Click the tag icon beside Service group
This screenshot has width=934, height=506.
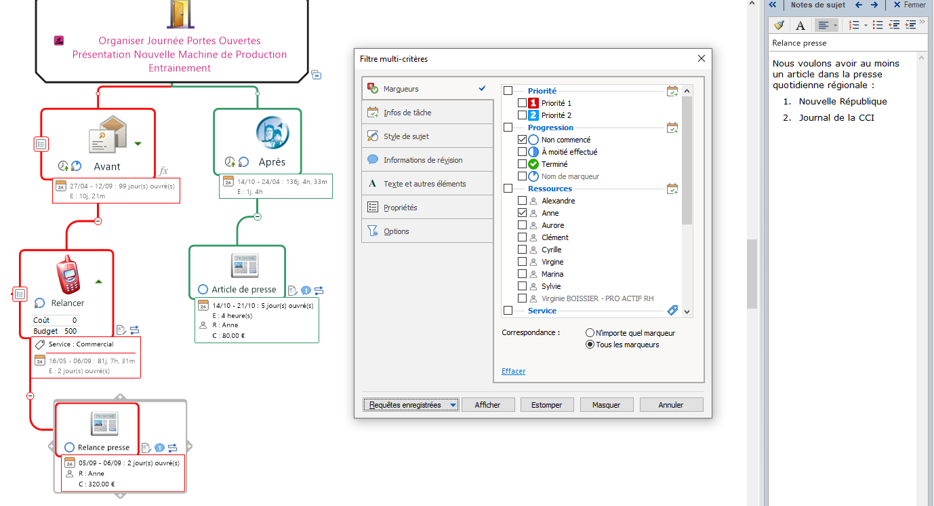[x=672, y=311]
